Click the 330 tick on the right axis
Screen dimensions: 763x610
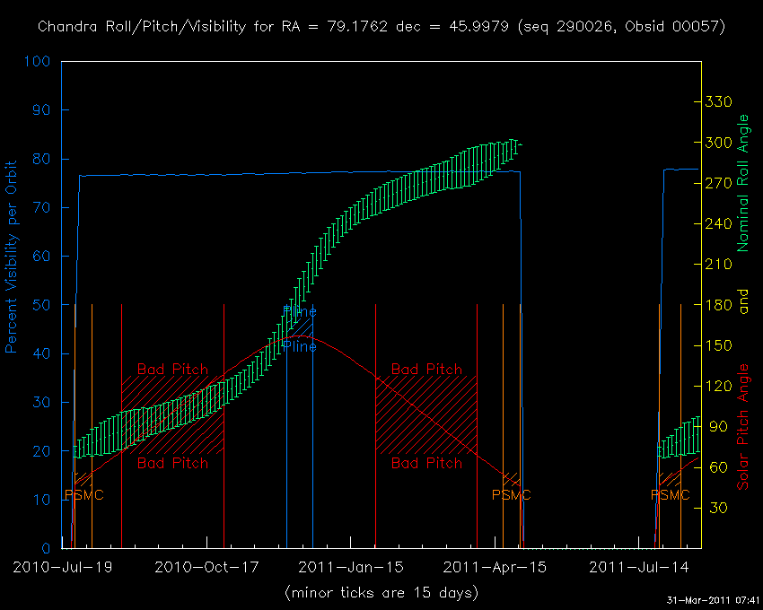point(721,102)
